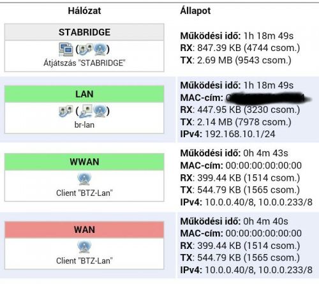Click the wireless icon in LAN box
This screenshot has height=284, width=319.
click(x=100, y=111)
